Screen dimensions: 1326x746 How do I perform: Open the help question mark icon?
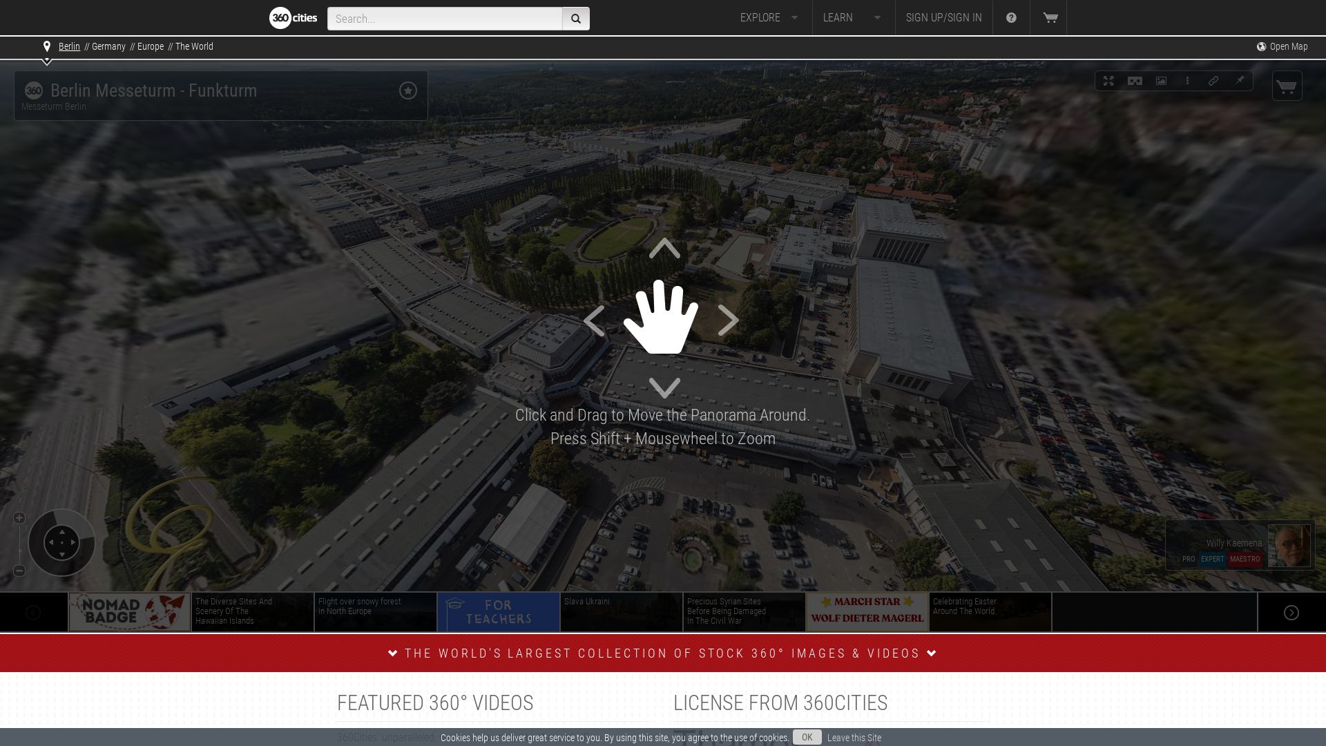1011,18
